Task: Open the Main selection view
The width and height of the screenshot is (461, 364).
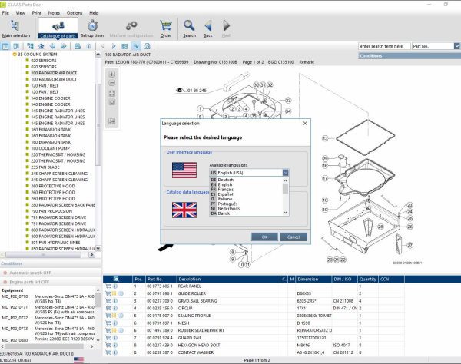Action: point(15,28)
